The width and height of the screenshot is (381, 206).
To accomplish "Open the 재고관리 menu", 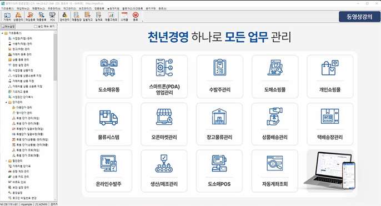I will click(69, 8).
